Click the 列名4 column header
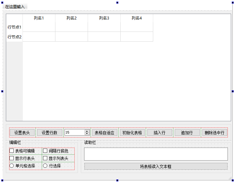The image size is (236, 184). pos(137,18)
